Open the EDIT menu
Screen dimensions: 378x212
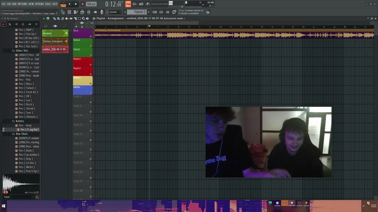pos(9,4)
